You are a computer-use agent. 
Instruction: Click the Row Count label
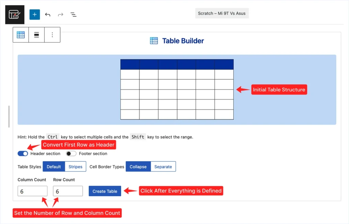click(x=64, y=180)
